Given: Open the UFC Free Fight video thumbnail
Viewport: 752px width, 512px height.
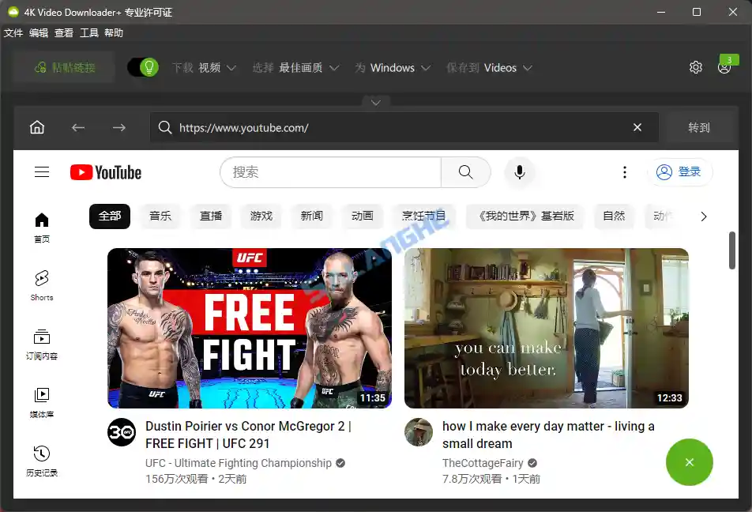Looking at the screenshot, I should (x=249, y=328).
